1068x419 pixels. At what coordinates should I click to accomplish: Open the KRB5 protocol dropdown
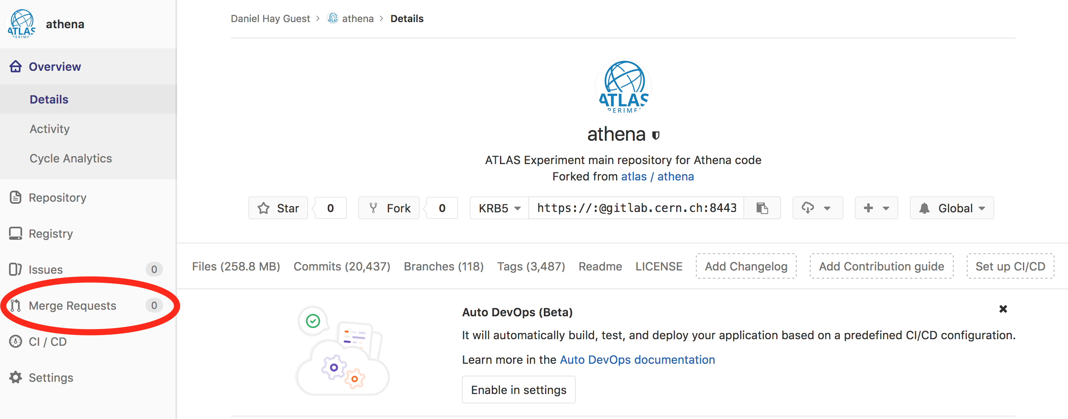pyautogui.click(x=499, y=208)
